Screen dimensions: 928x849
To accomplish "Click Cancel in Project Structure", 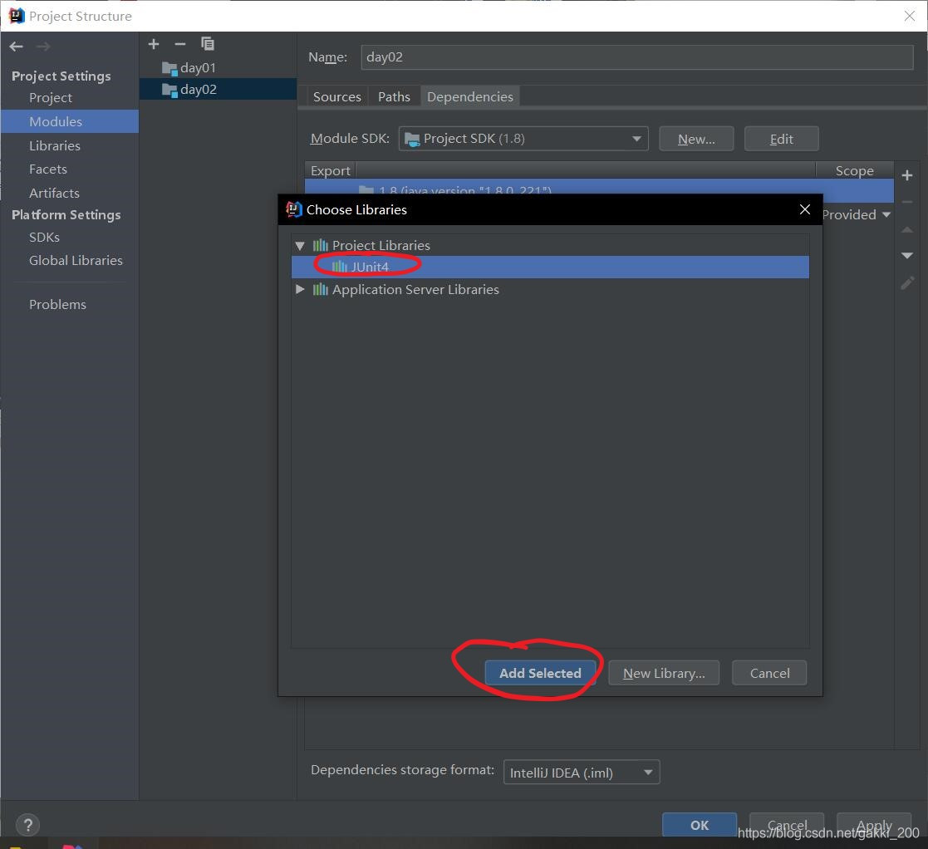I will point(787,825).
